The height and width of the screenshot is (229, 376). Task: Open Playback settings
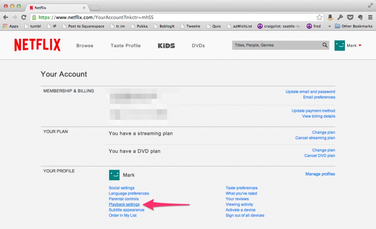(124, 204)
